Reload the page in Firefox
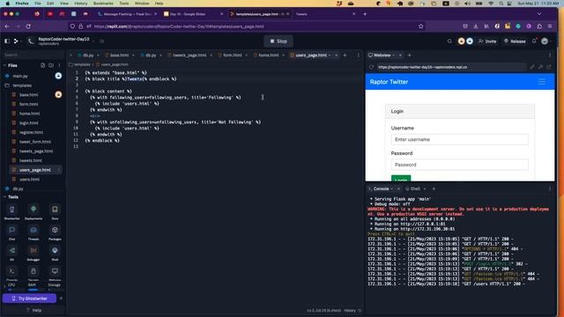This screenshot has height=317, width=564. pyautogui.click(x=28, y=26)
